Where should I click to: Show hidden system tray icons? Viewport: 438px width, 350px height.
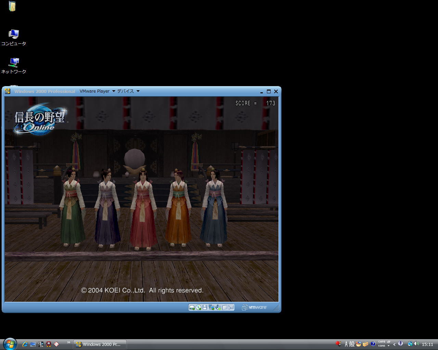[x=394, y=344]
